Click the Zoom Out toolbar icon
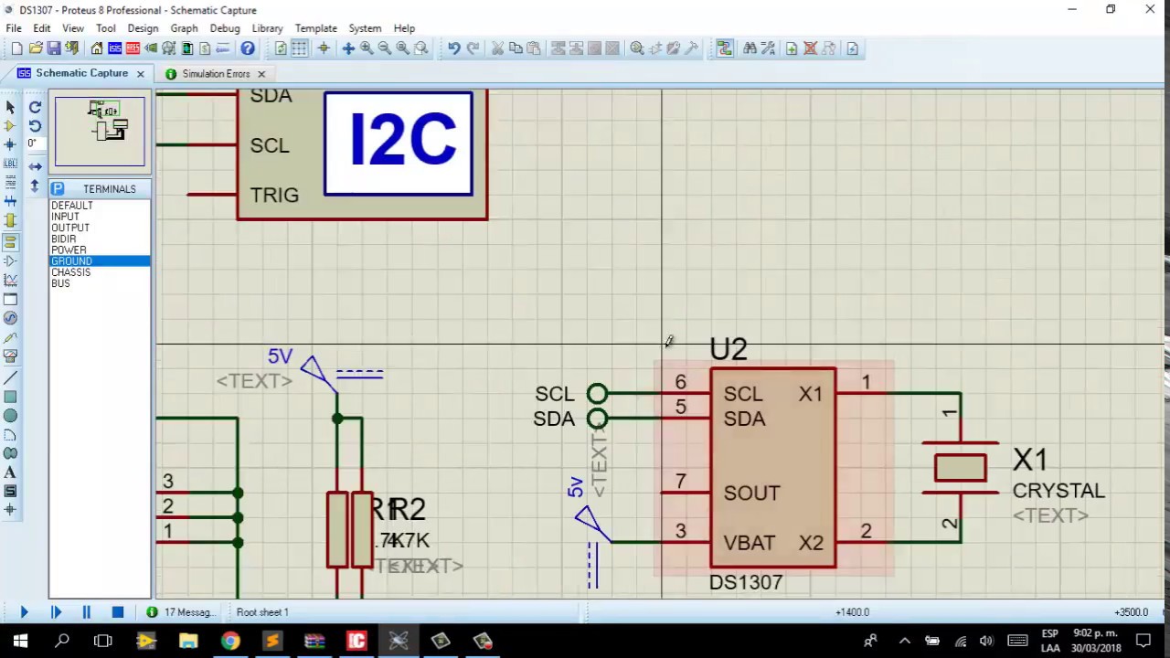This screenshot has height=658, width=1170. (385, 48)
